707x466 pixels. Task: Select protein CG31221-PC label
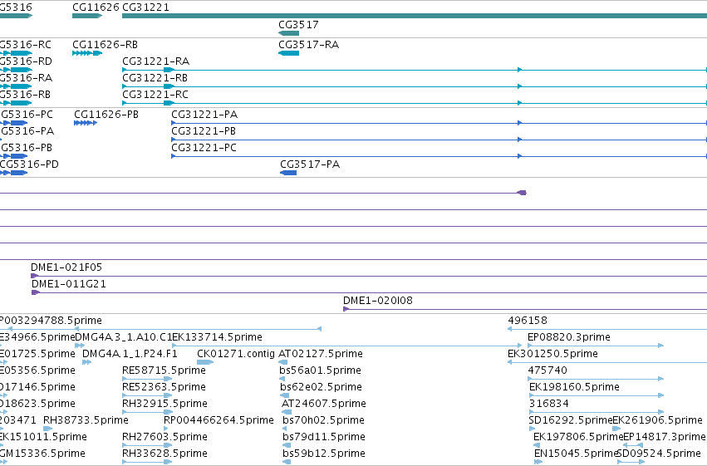(x=204, y=148)
